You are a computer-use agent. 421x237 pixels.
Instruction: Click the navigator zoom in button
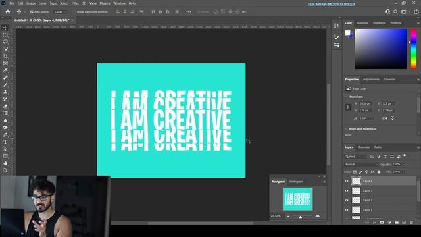point(318,216)
